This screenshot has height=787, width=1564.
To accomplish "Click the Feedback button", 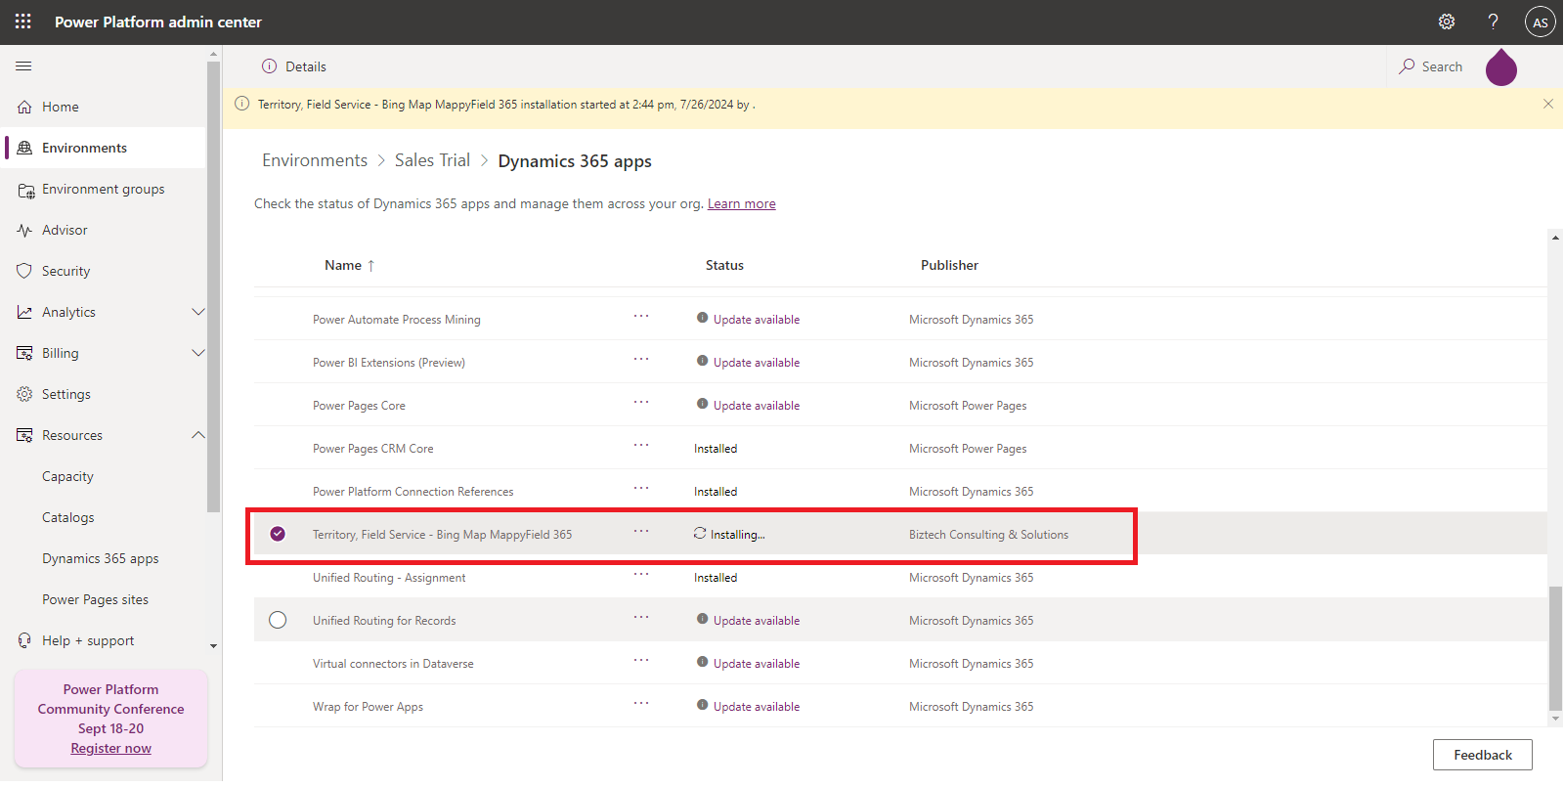I will click(1483, 755).
